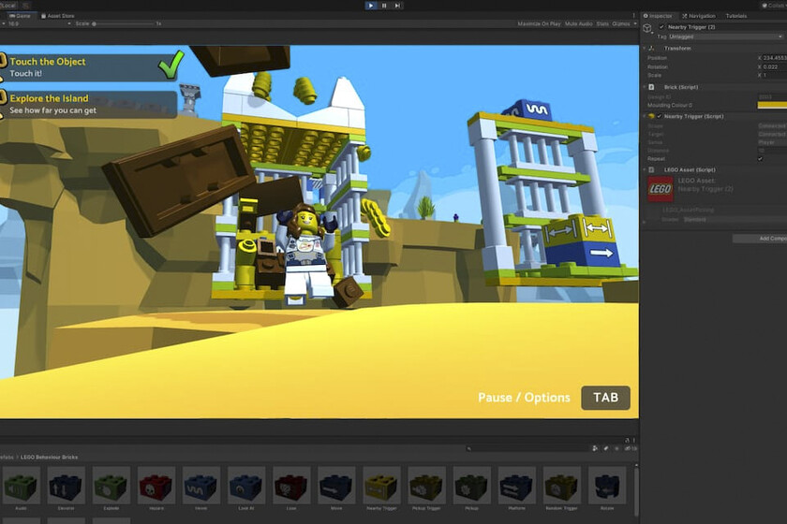Collapse the Brick (Script) component
The image size is (787, 524).
click(645, 87)
